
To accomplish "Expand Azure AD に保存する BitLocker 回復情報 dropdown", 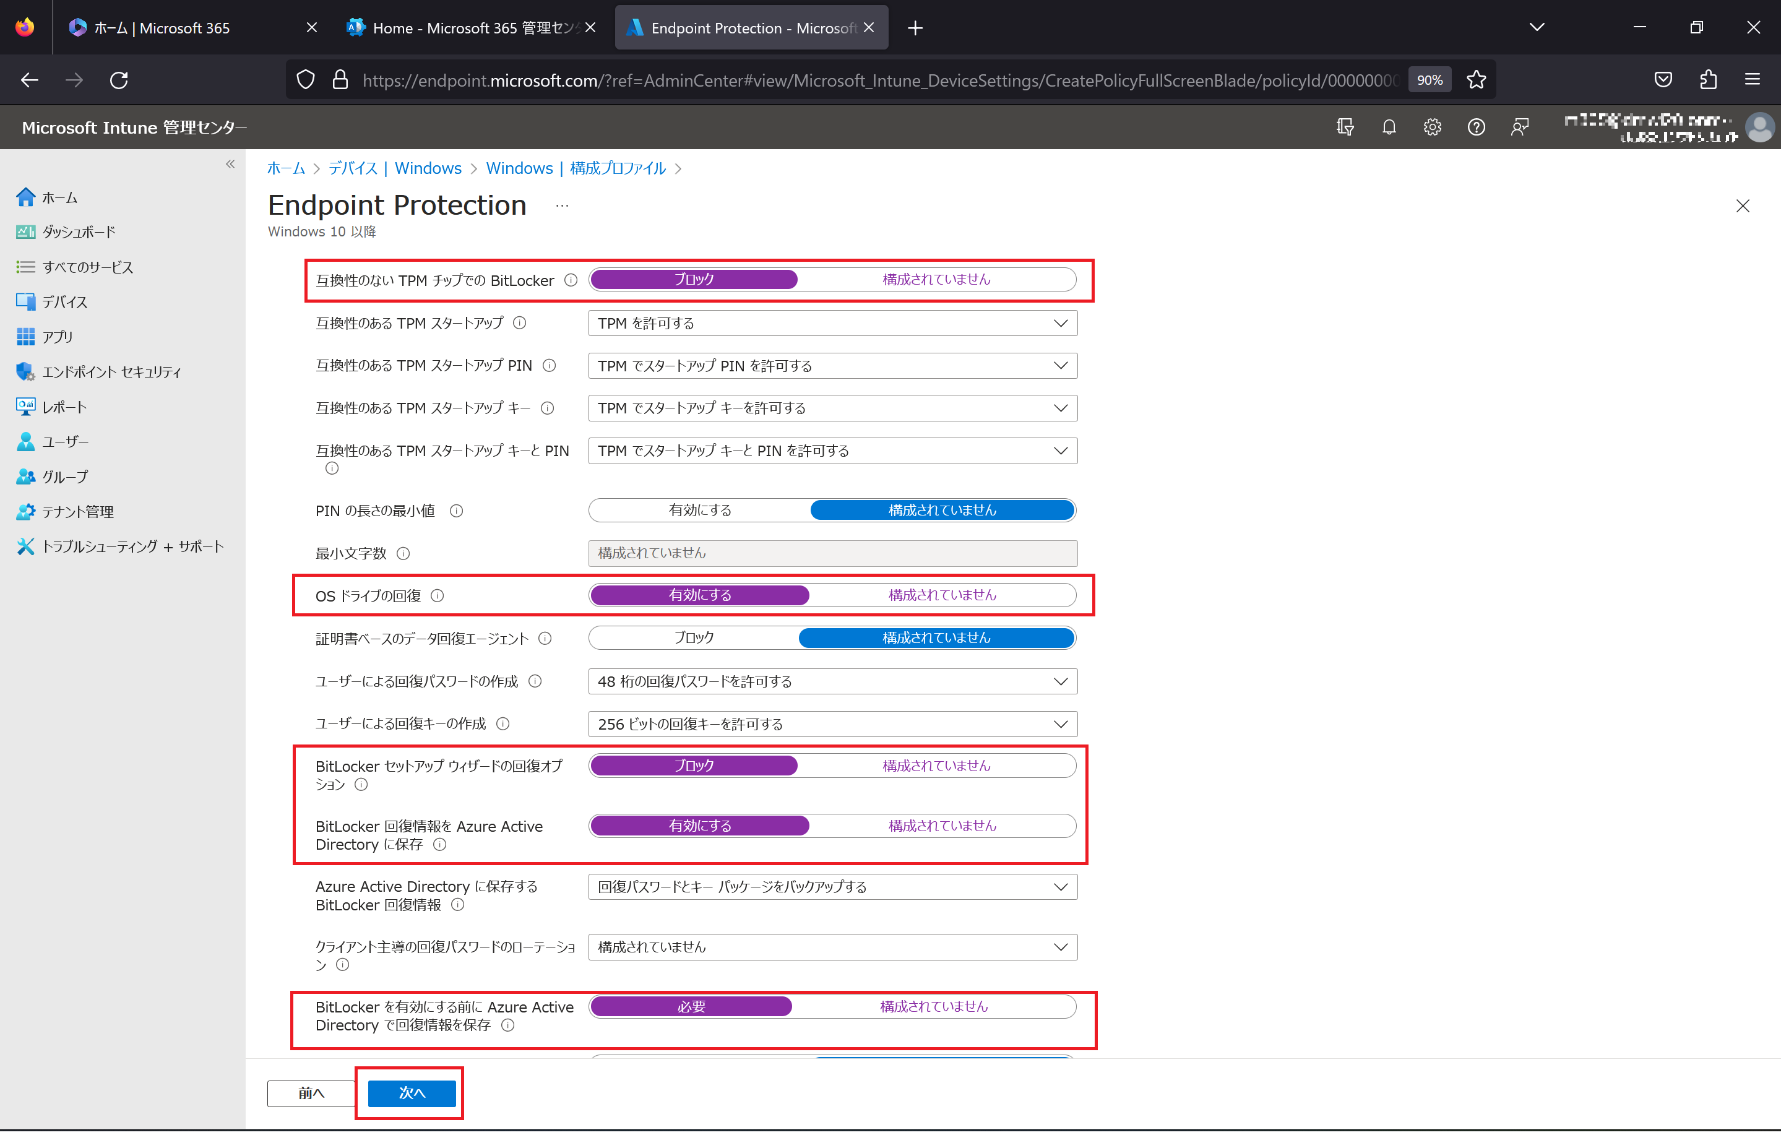I will (x=833, y=888).
